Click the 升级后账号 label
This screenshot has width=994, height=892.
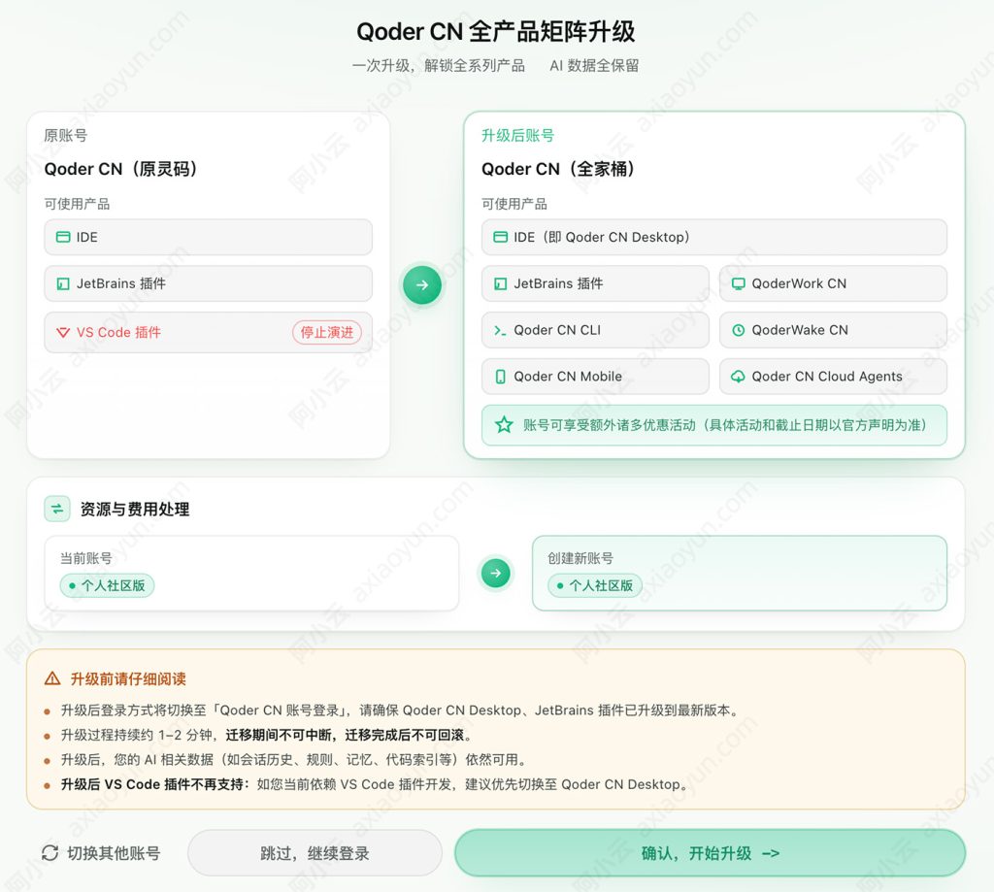tap(518, 135)
